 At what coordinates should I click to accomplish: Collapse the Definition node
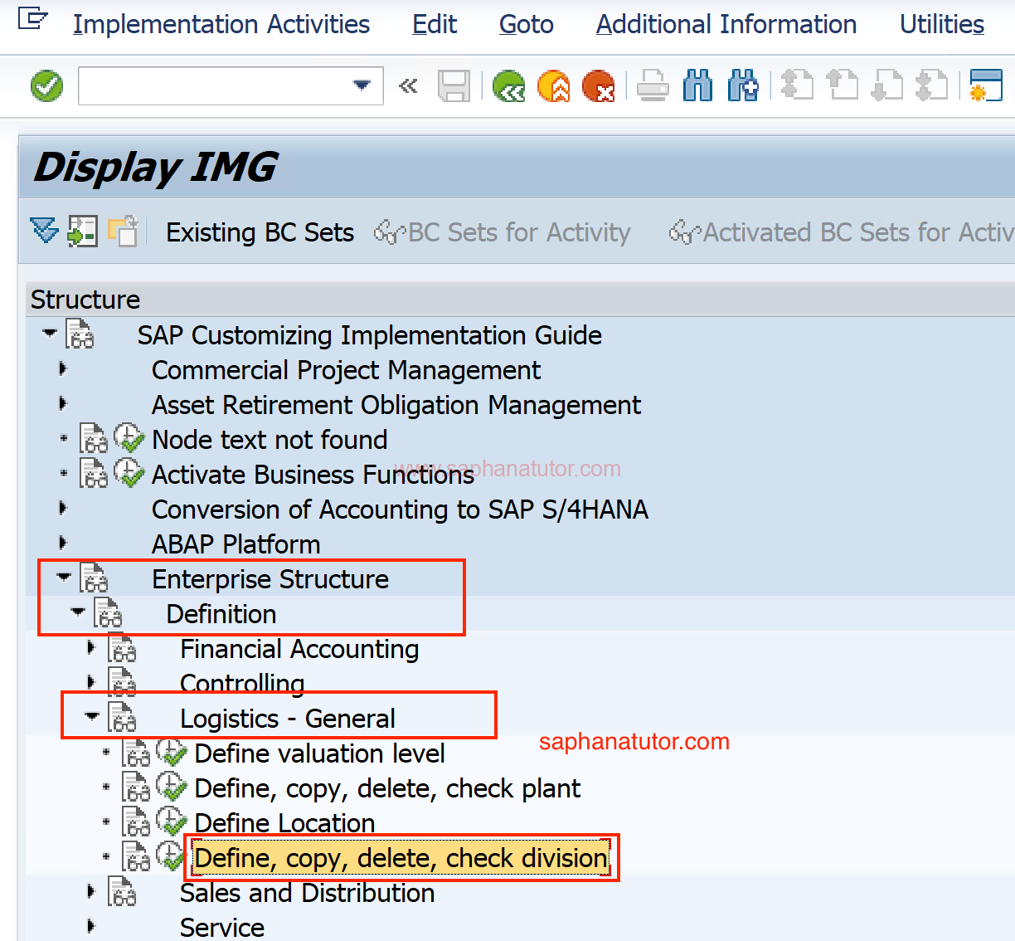tap(78, 612)
